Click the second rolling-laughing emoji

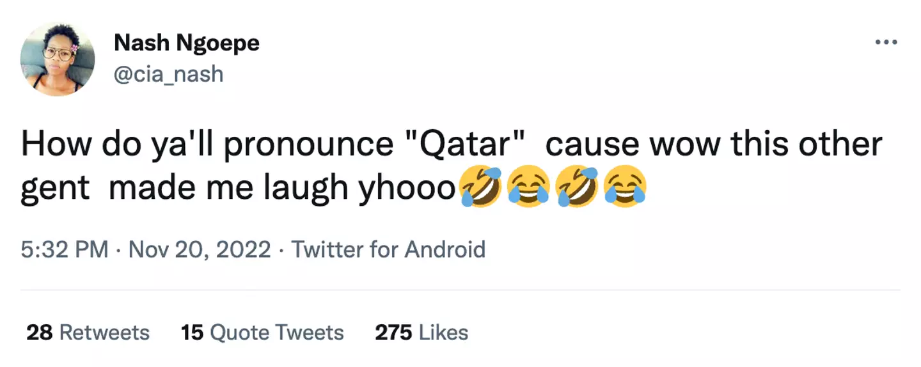click(x=577, y=188)
